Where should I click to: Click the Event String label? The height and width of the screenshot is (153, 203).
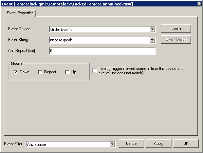(x=18, y=40)
